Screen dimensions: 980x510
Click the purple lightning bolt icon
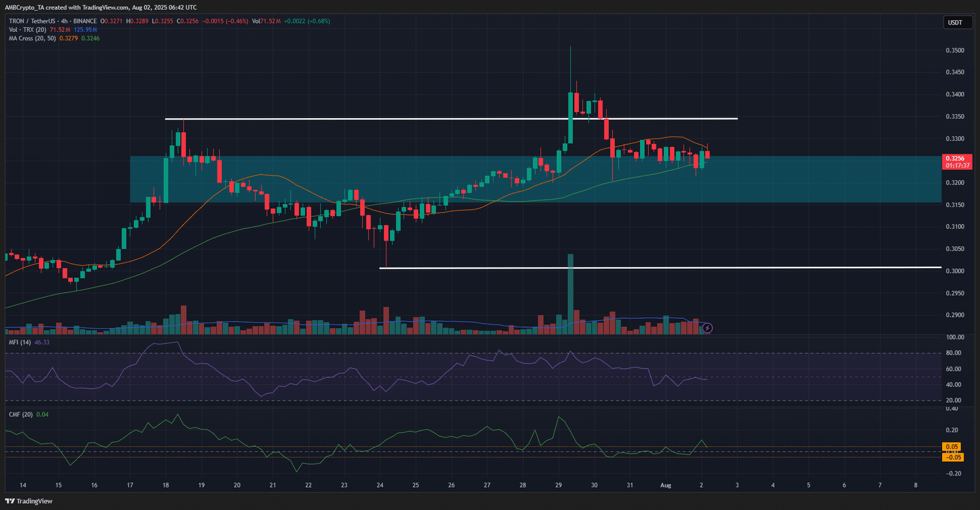coord(707,328)
